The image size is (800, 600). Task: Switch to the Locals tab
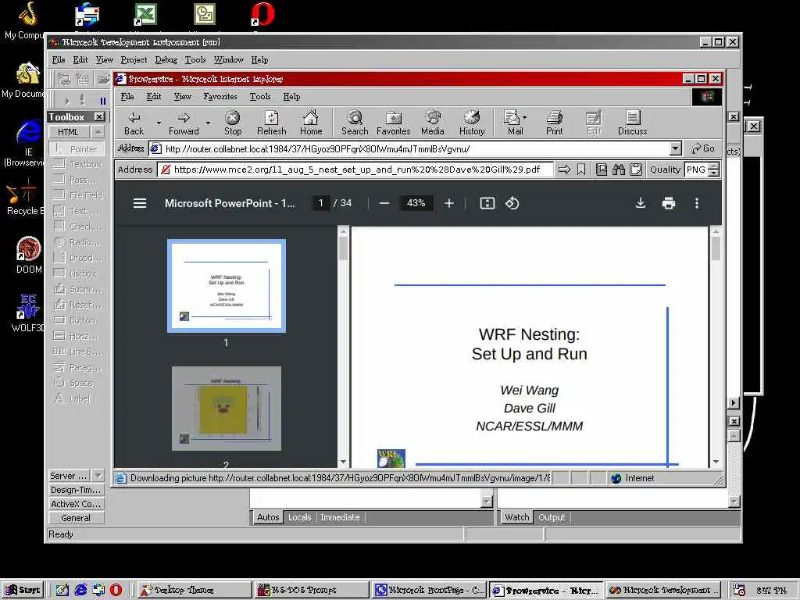pyautogui.click(x=299, y=517)
